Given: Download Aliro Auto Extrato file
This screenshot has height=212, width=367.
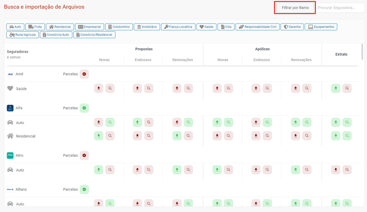Looking at the screenshot, I should pos(336,170).
